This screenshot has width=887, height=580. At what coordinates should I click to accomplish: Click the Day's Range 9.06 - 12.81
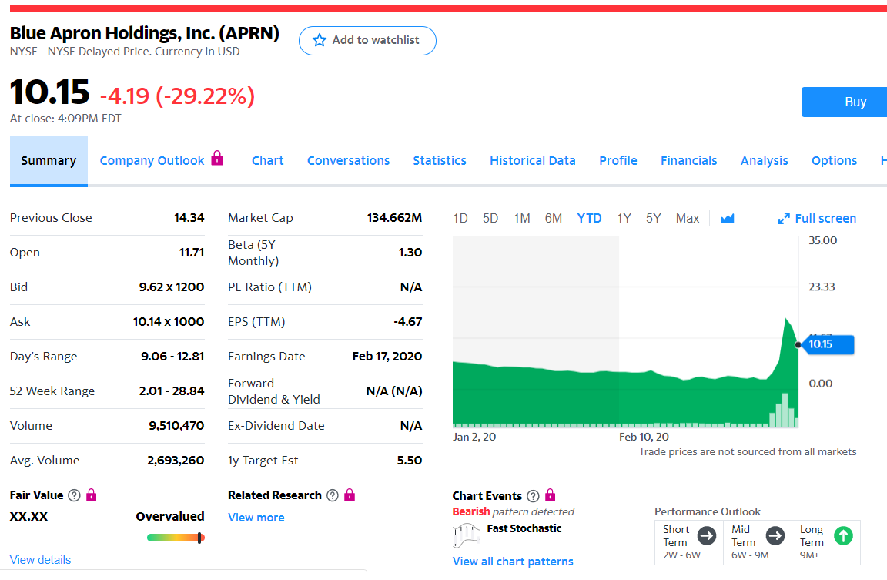coord(172,357)
